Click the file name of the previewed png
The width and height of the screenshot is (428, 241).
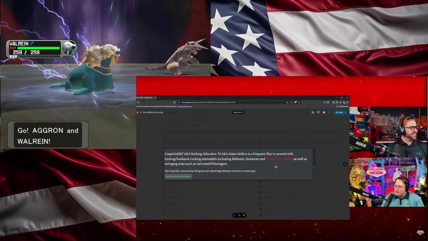(x=151, y=112)
